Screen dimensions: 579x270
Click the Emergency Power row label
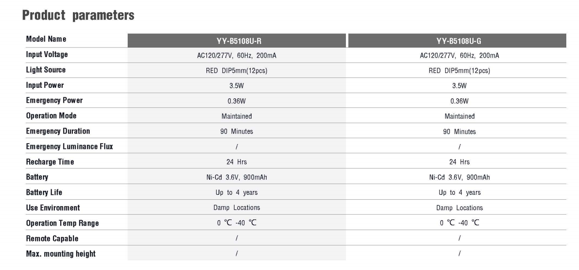click(54, 101)
